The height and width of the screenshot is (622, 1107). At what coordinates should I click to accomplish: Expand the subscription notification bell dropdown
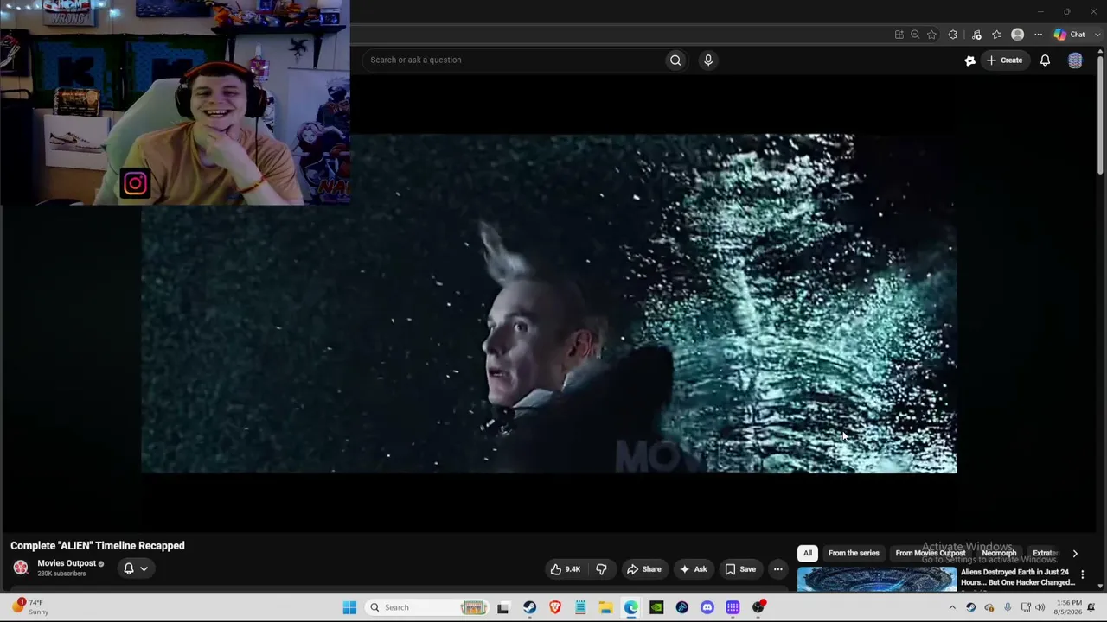(x=136, y=568)
